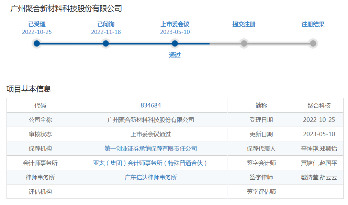Click the 戴诗莹,胡云云 cell
348x205 pixels.
point(319,177)
